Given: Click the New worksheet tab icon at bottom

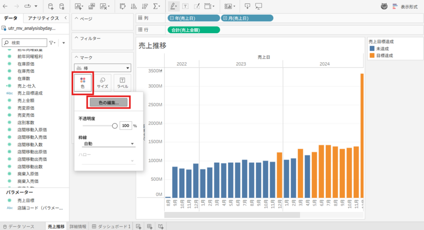Looking at the screenshot, I should point(138,226).
